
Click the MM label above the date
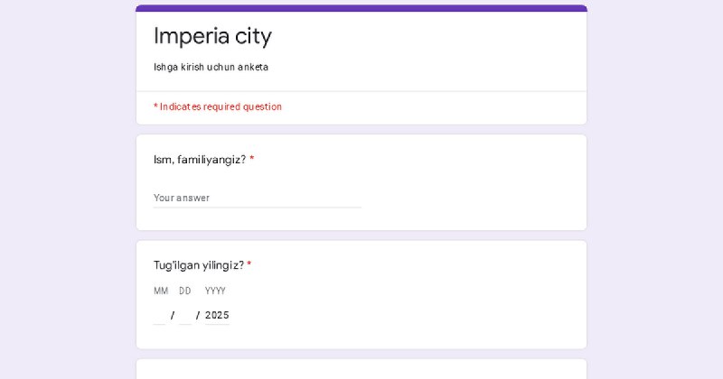point(161,291)
